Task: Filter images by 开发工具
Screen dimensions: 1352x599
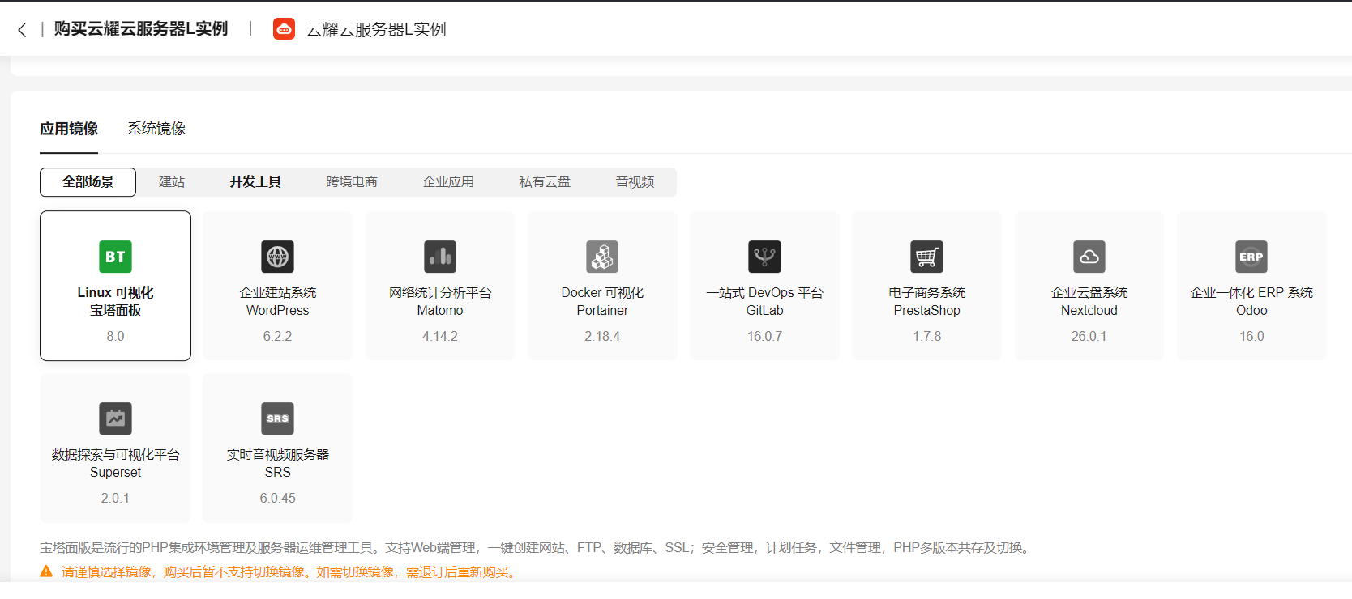Action: coord(255,182)
